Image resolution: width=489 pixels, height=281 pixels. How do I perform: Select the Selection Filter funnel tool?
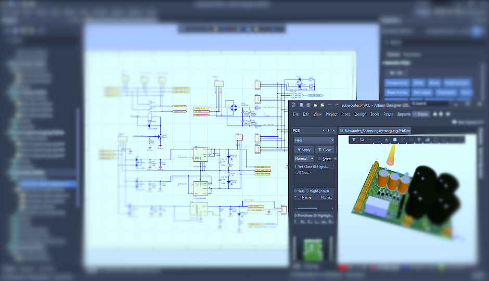coord(354,139)
